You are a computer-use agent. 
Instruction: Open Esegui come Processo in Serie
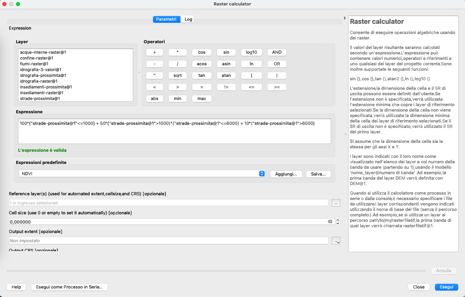coord(69,287)
